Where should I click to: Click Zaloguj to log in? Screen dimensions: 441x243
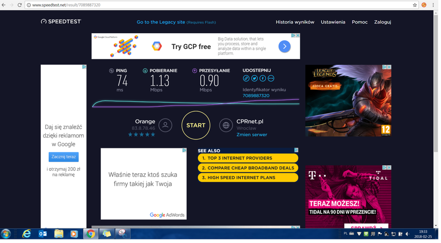tap(382, 22)
